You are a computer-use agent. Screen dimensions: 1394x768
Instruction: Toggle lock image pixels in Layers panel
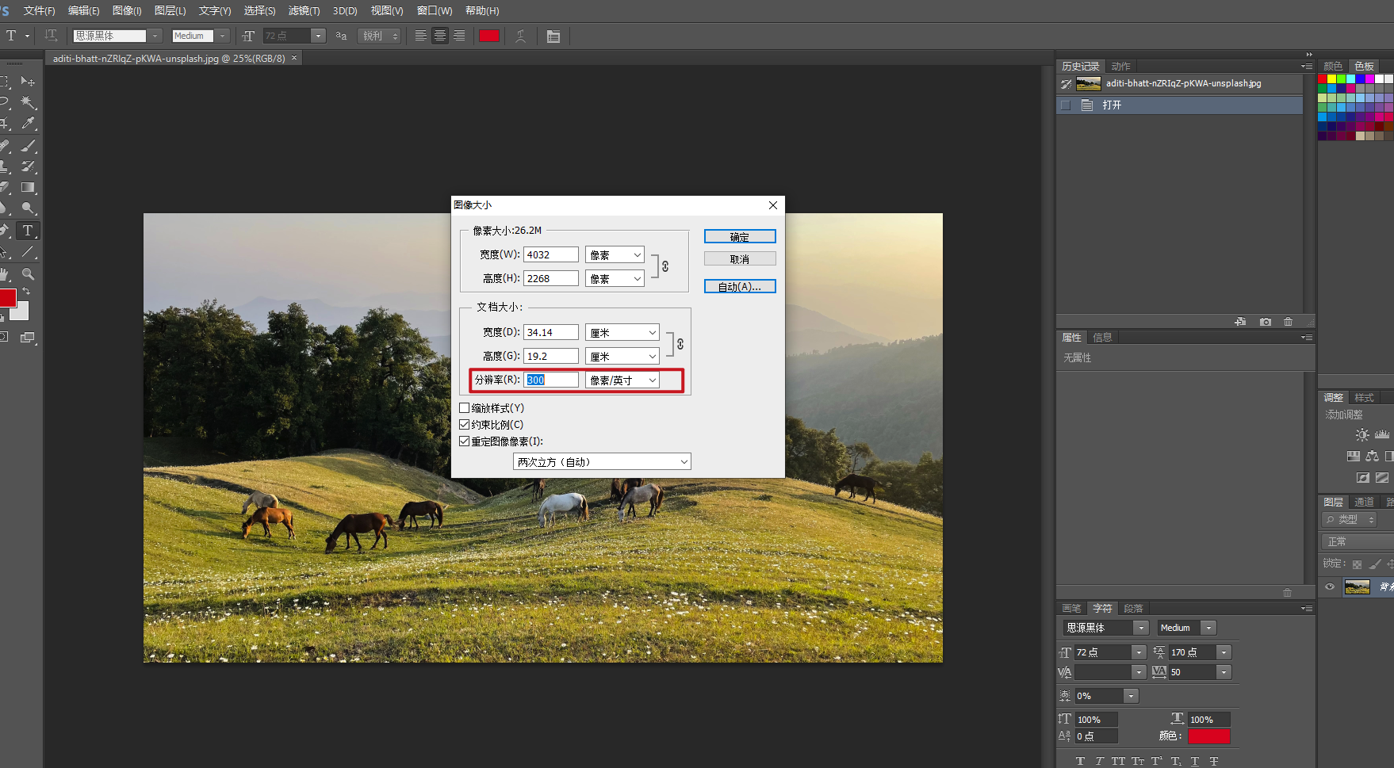pos(1375,564)
